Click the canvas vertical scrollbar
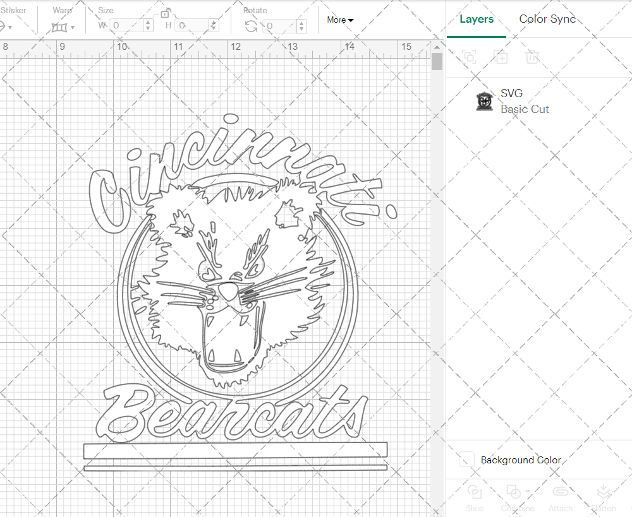The height and width of the screenshot is (517, 632). (x=436, y=61)
